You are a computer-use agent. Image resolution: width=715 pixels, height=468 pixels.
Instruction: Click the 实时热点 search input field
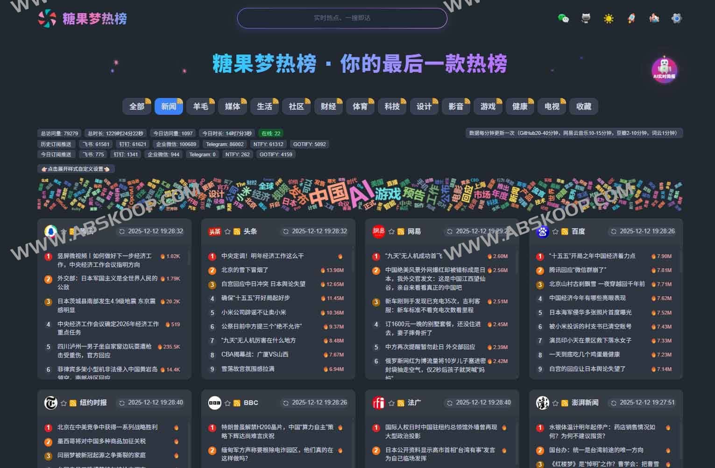tap(342, 18)
